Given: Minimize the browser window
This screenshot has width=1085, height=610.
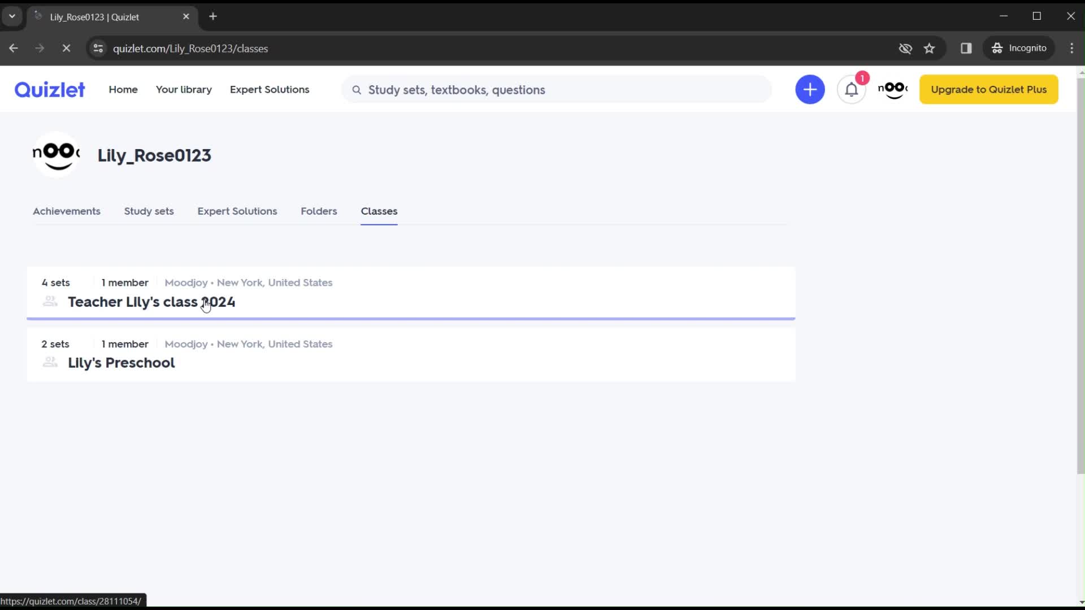Looking at the screenshot, I should coord(1004,16).
